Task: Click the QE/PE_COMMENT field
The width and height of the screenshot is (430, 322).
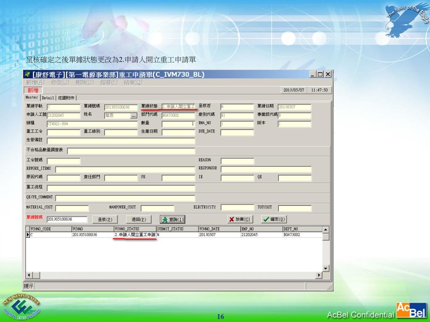Action: (125, 198)
